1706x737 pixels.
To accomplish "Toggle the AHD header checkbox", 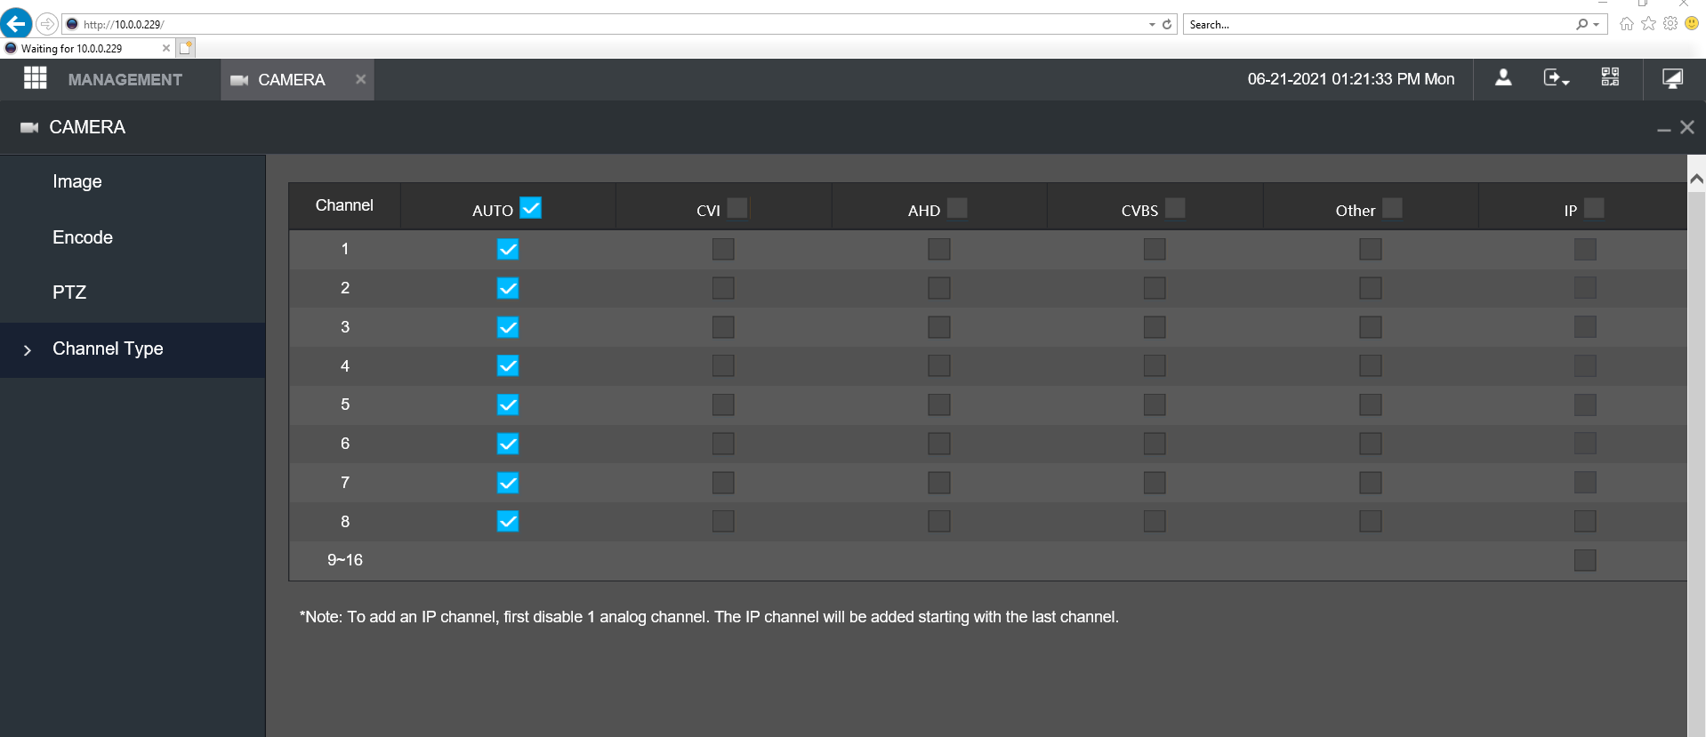I will coord(957,208).
